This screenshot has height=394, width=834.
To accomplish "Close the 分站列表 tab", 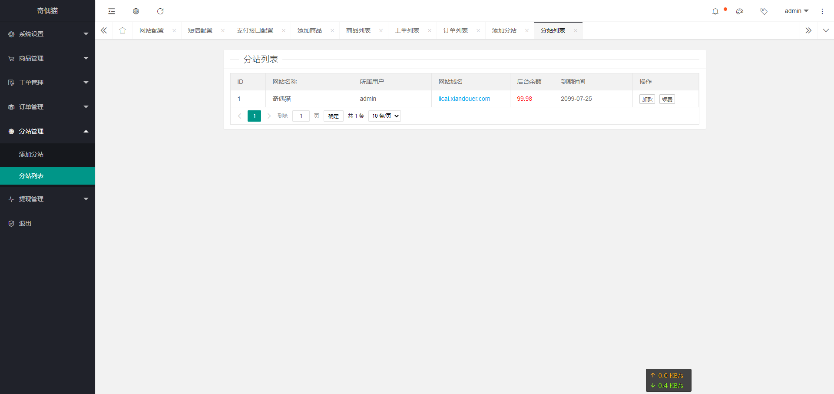I will point(576,30).
